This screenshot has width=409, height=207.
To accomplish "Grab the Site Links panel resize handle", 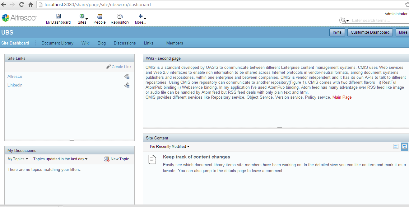I will click(x=72, y=140).
